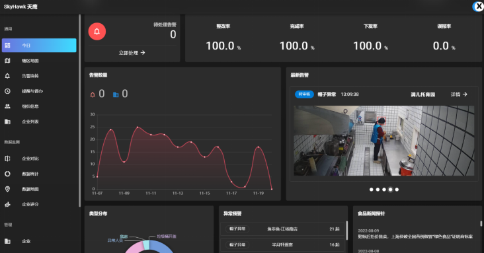Viewport: 484px width, 253px height.
Task: Click the 2022-08-09 food news headline
Action: [x=415, y=236]
